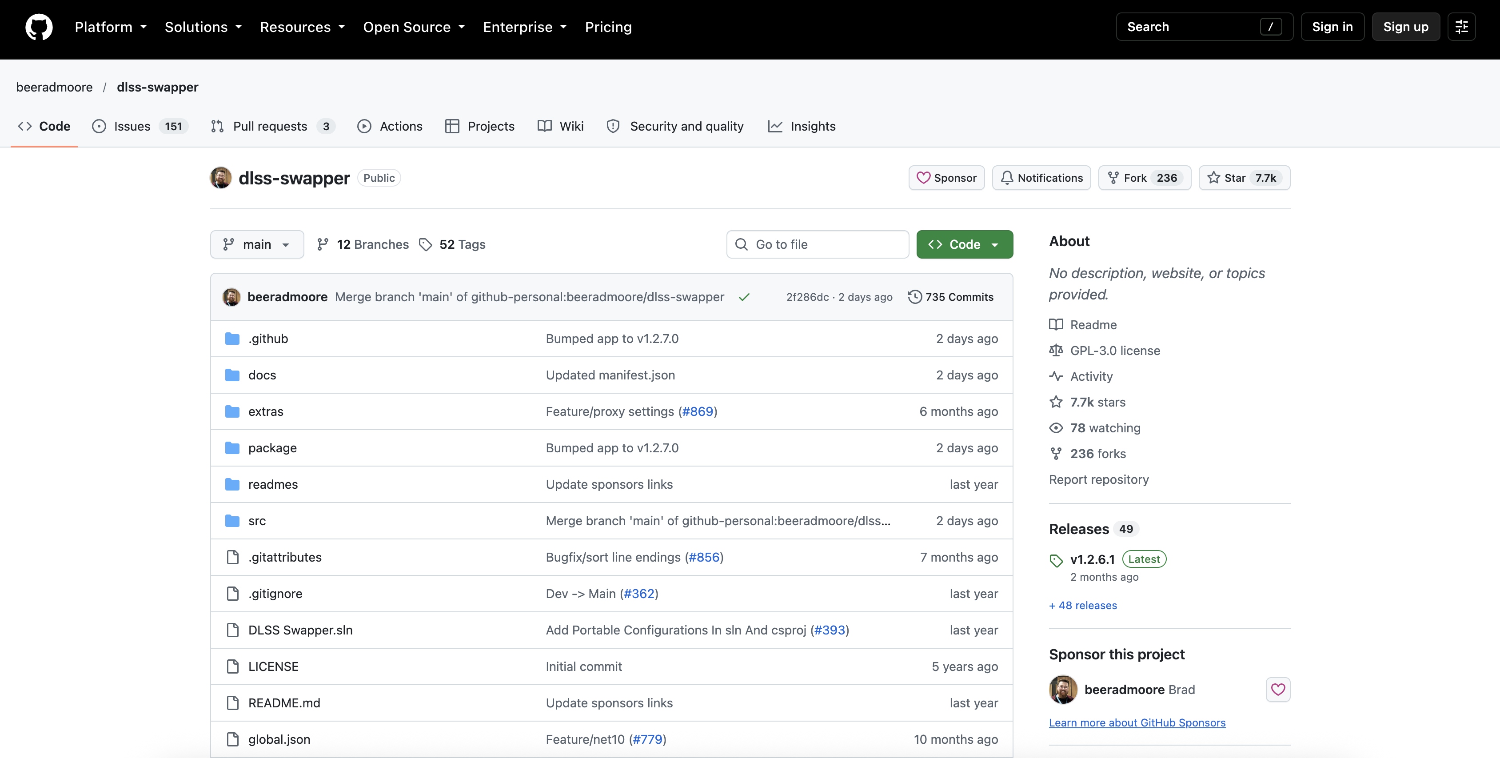Image resolution: width=1500 pixels, height=758 pixels.
Task: Switch to the Issues tab
Action: 140,126
